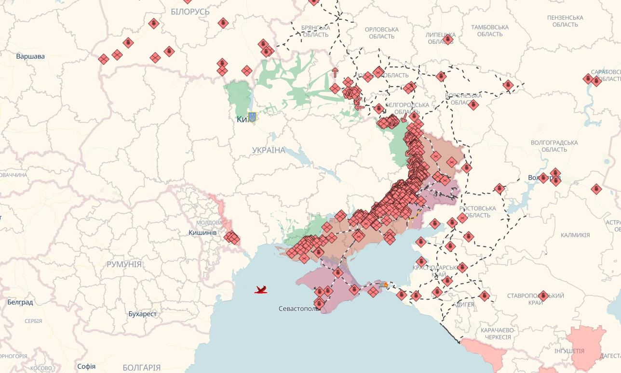Select the КАЛМИКІЯ region label
The image size is (621, 373).
point(575,235)
